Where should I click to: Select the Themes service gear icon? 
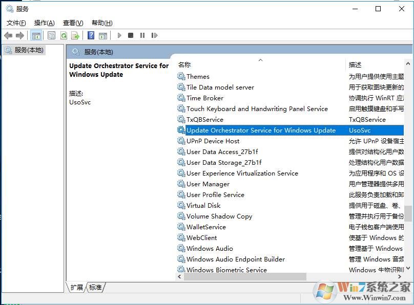pos(181,77)
